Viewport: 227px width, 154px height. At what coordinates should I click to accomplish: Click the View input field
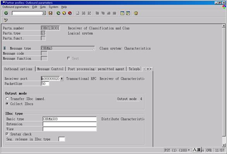pos(70,129)
